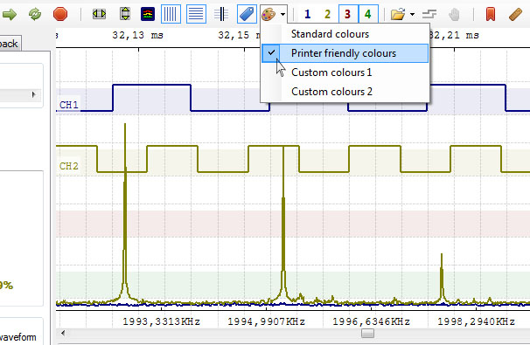The width and height of the screenshot is (530, 345).
Task: Click the 32,13 ms time label
Action: 137,35
